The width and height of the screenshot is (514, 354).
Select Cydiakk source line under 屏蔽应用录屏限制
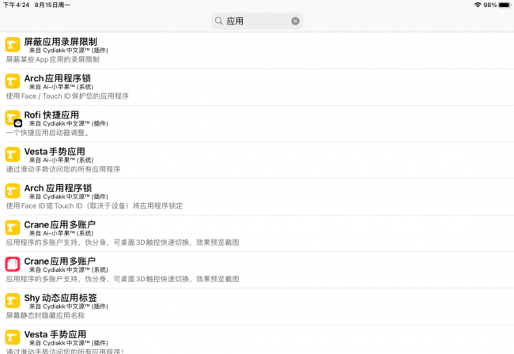[x=68, y=51]
